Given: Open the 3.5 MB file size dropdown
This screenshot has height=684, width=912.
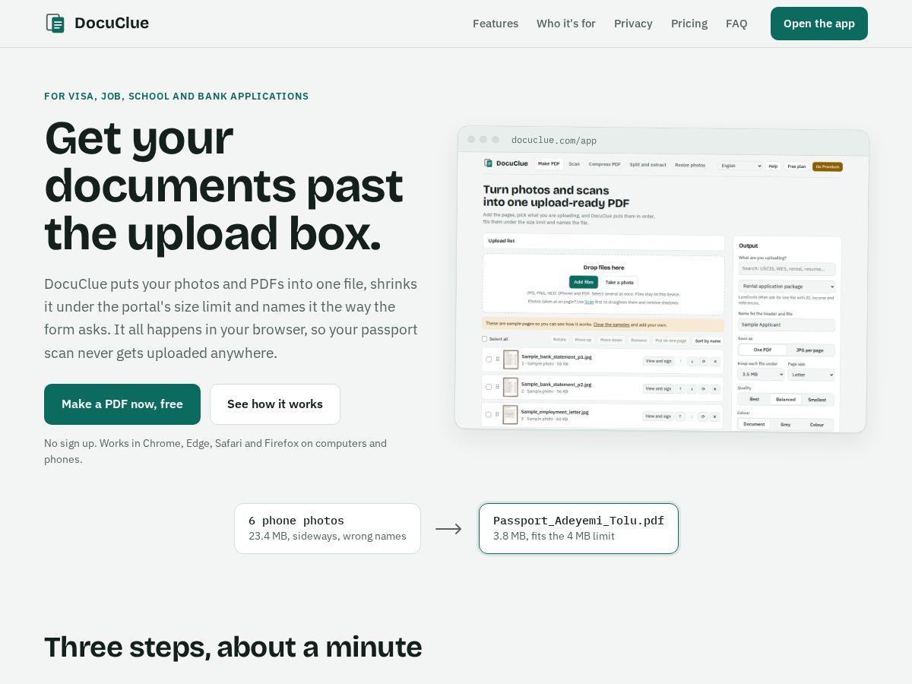Looking at the screenshot, I should pyautogui.click(x=761, y=374).
